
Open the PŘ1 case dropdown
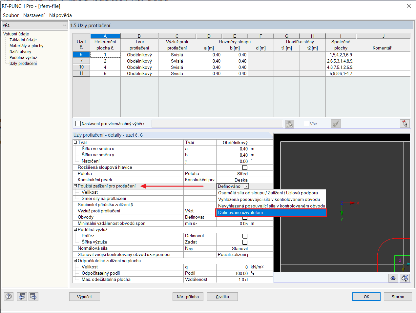pyautogui.click(x=34, y=25)
